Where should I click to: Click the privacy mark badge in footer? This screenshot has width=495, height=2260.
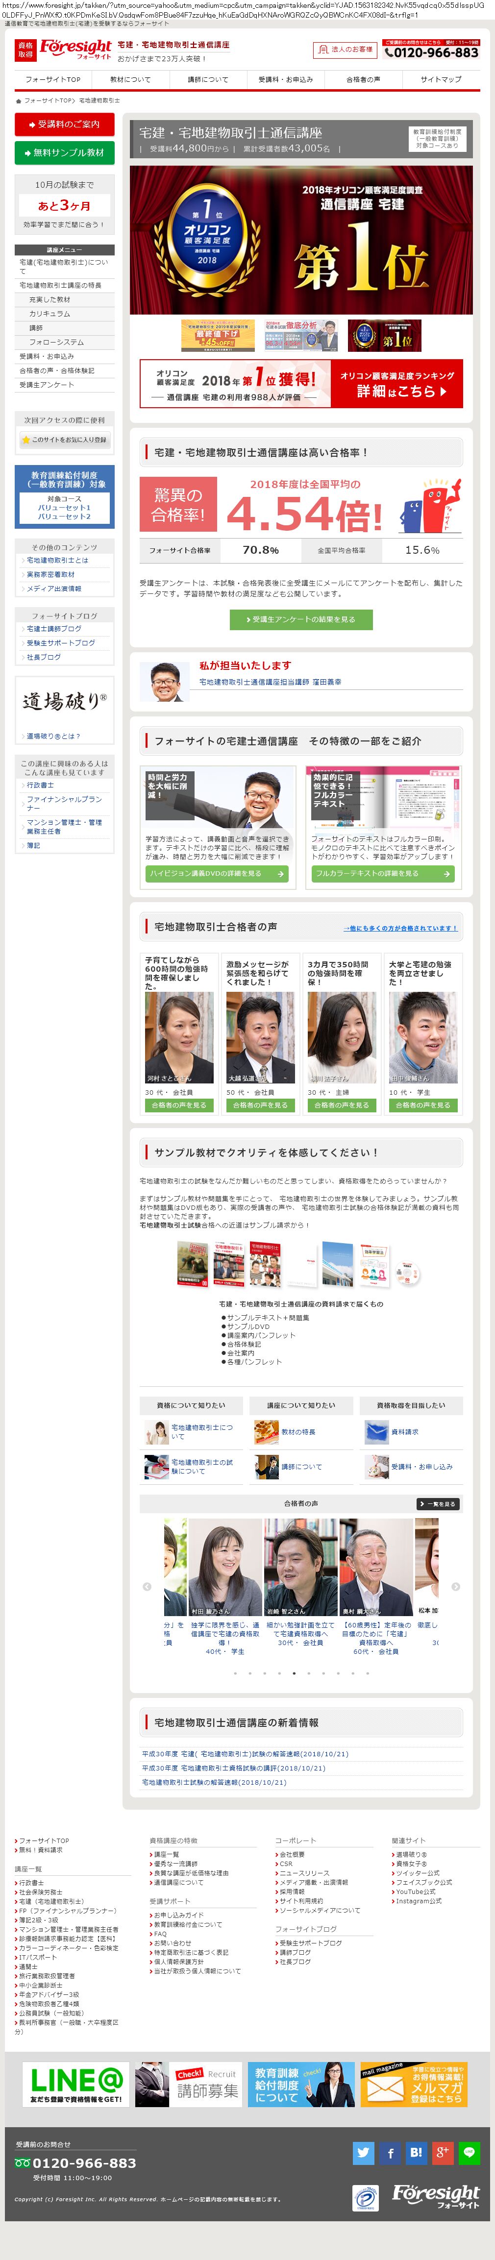point(365,2198)
